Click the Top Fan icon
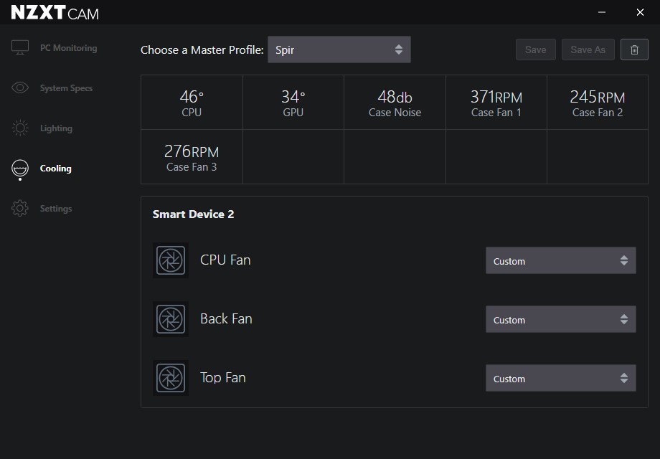The image size is (660, 459). [x=171, y=378]
